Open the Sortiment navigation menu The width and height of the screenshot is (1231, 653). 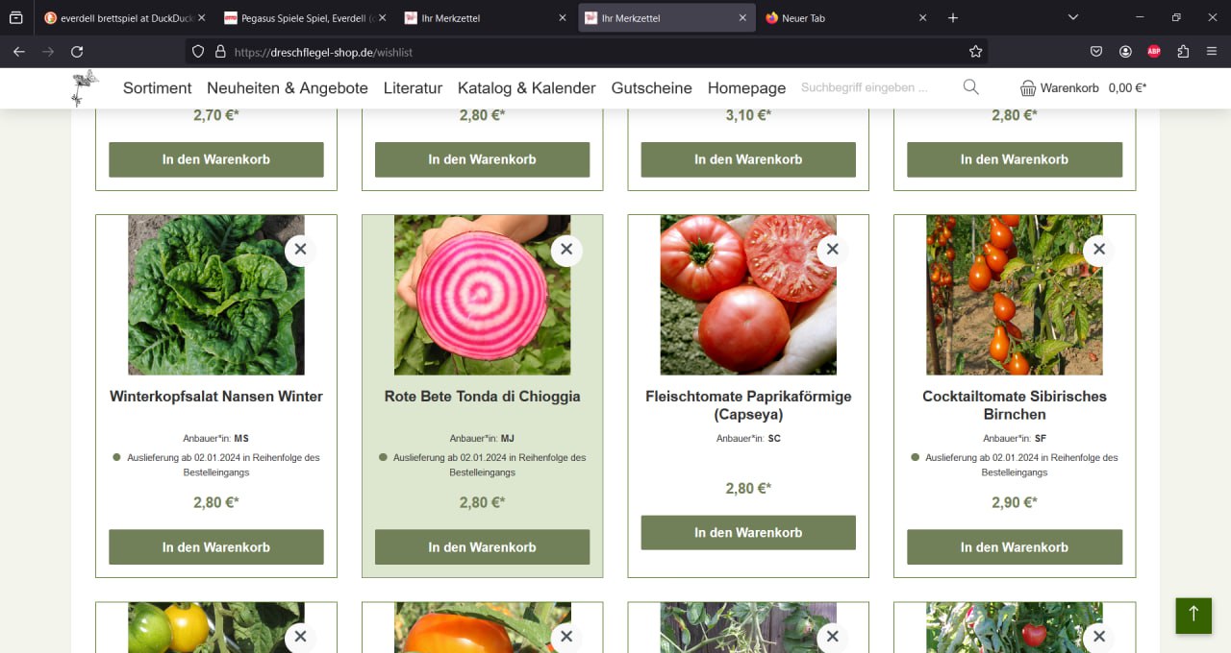[x=157, y=88]
